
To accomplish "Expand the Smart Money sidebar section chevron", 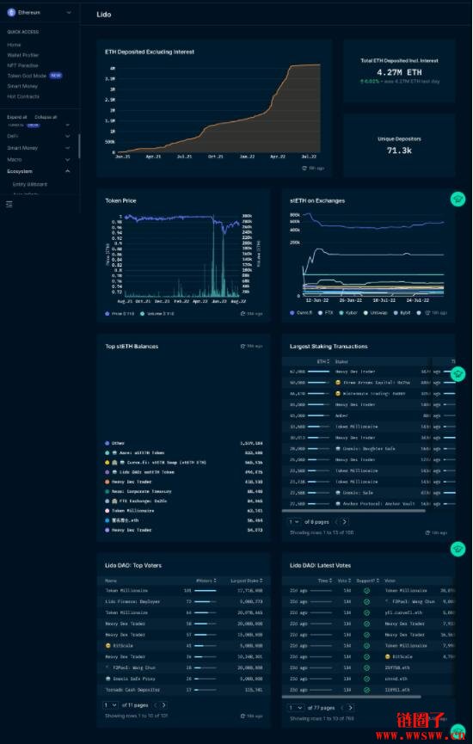I will point(68,148).
